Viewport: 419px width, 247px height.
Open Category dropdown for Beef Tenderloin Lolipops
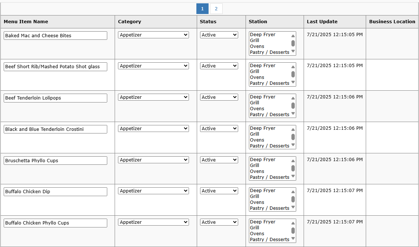coord(153,97)
